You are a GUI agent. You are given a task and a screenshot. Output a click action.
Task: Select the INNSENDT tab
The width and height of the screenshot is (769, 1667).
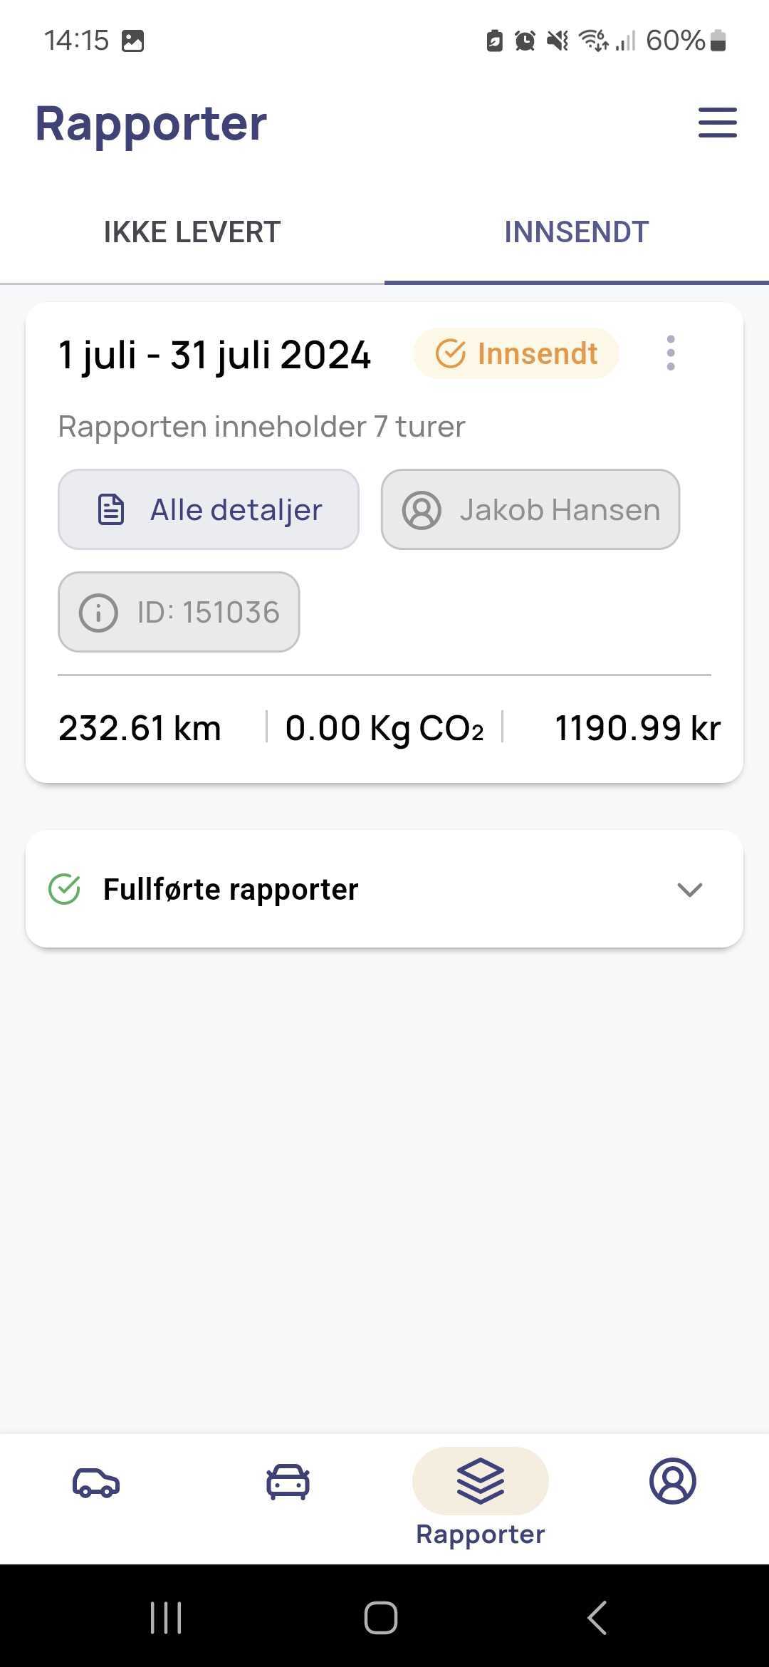tap(577, 232)
